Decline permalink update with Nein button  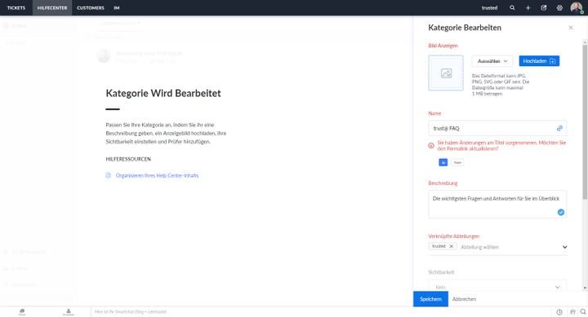pyautogui.click(x=457, y=162)
